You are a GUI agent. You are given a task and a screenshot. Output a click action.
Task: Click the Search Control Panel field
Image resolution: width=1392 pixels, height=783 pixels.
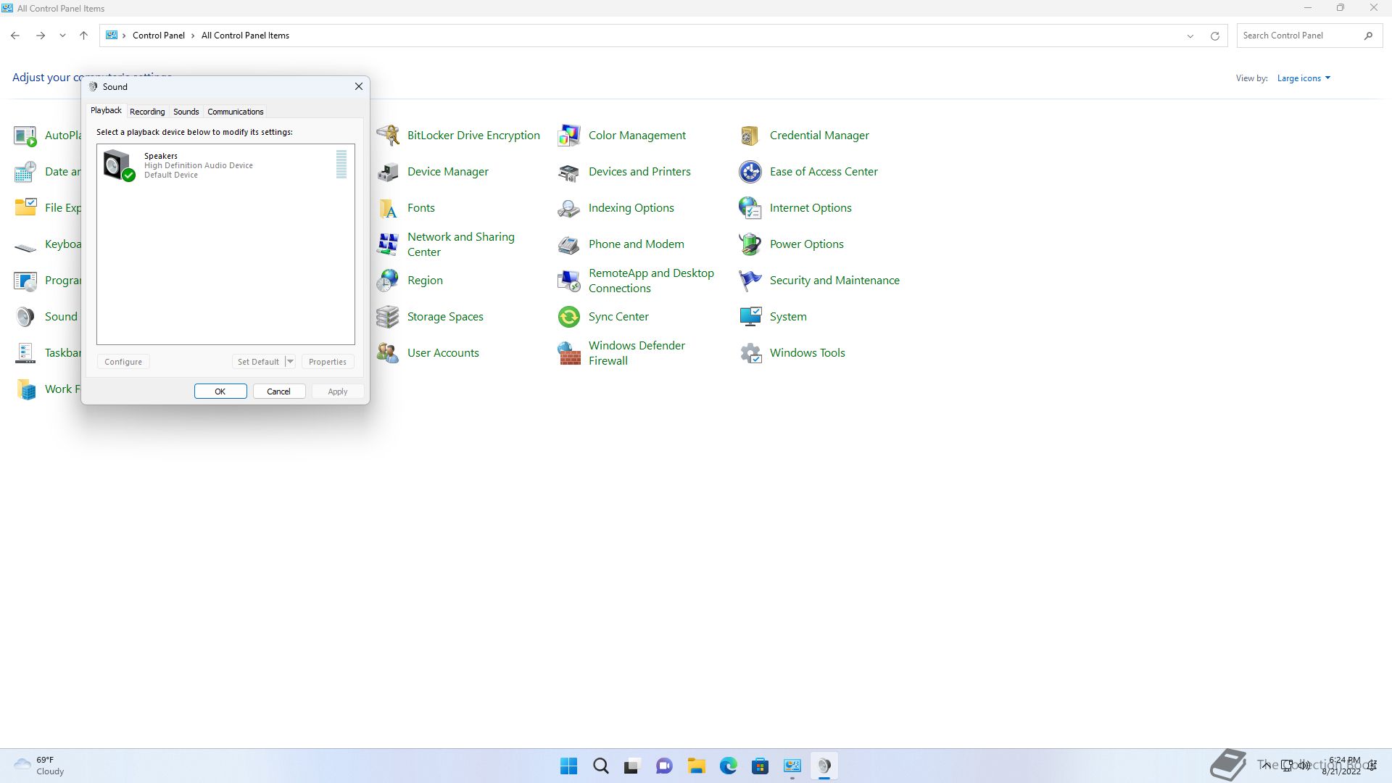tap(1298, 36)
